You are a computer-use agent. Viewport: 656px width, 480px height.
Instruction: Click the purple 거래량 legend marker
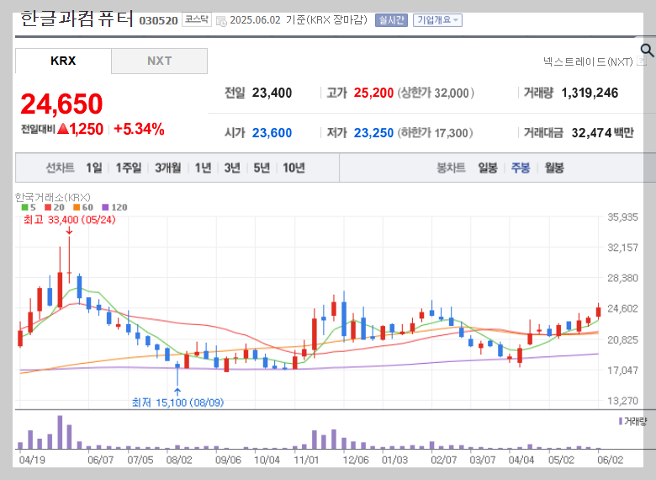(621, 421)
